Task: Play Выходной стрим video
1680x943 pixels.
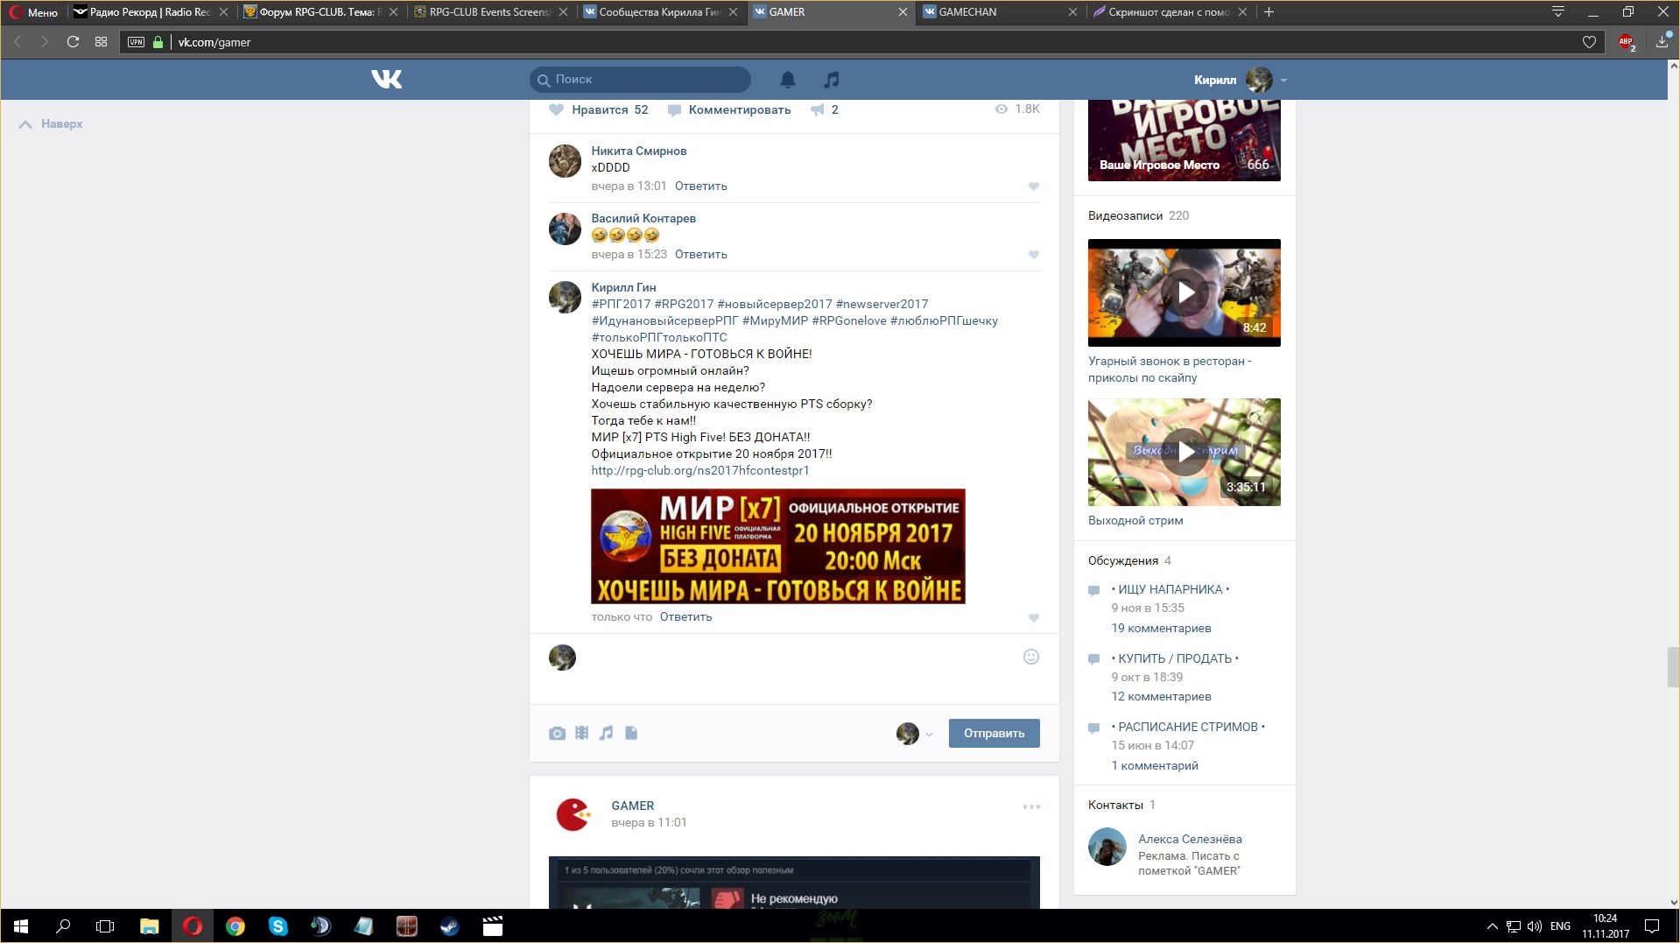Action: coord(1184,452)
